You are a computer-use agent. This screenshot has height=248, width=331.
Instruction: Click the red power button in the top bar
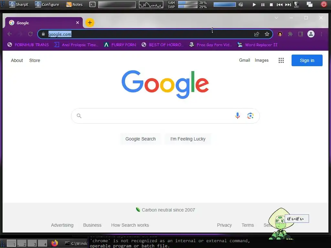[x=324, y=4]
